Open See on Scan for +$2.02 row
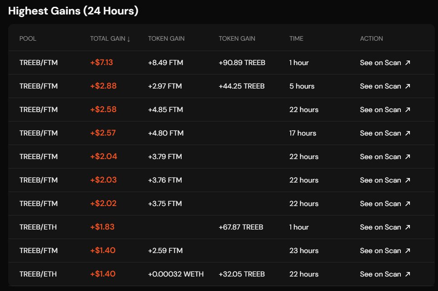This screenshot has width=438, height=291. [x=385, y=203]
